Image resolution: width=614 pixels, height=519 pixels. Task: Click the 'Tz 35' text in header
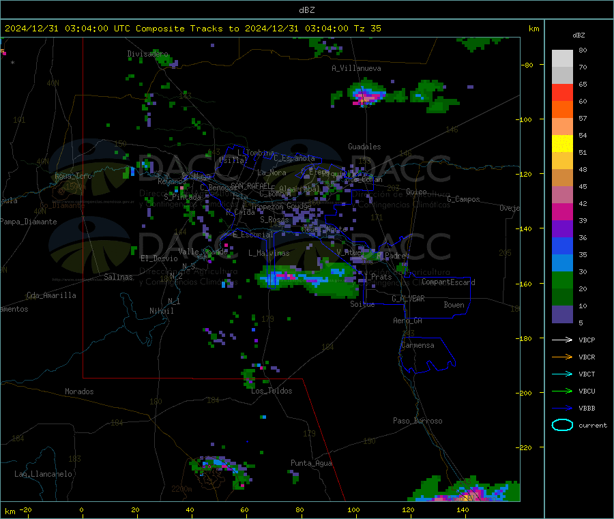click(367, 29)
